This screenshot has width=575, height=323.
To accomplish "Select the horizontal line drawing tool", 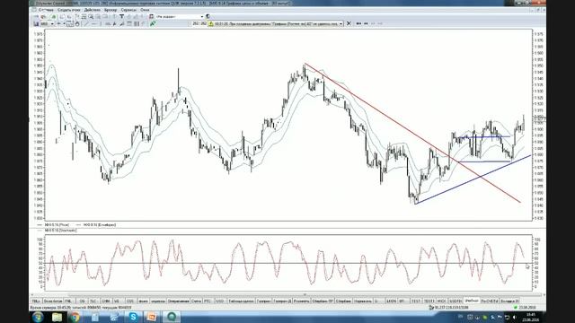I will click(x=94, y=24).
